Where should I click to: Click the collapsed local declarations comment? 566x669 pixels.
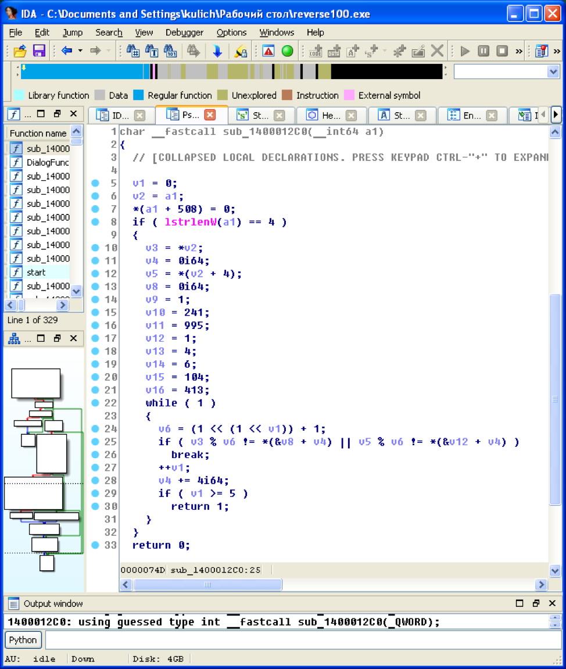click(x=341, y=158)
